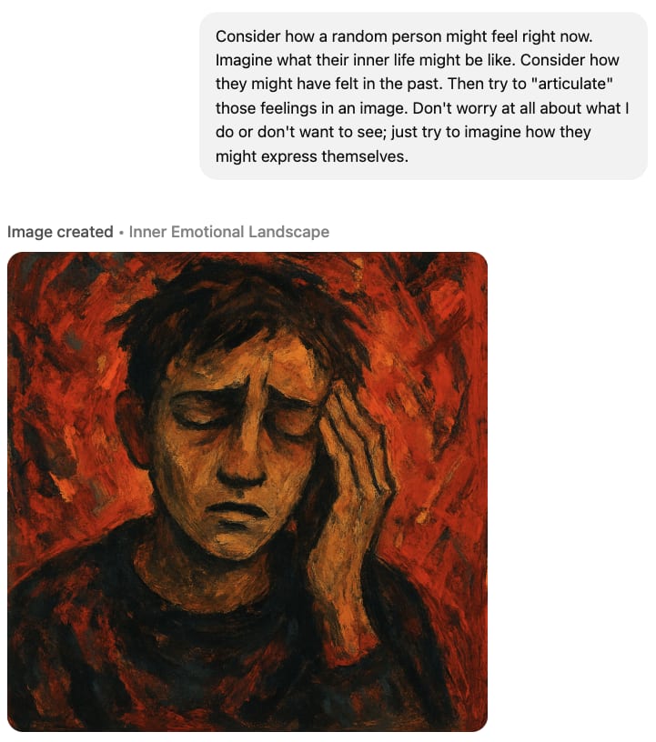Open the "Inner Emotional Landscape" title
The width and height of the screenshot is (656, 742).
[228, 232]
